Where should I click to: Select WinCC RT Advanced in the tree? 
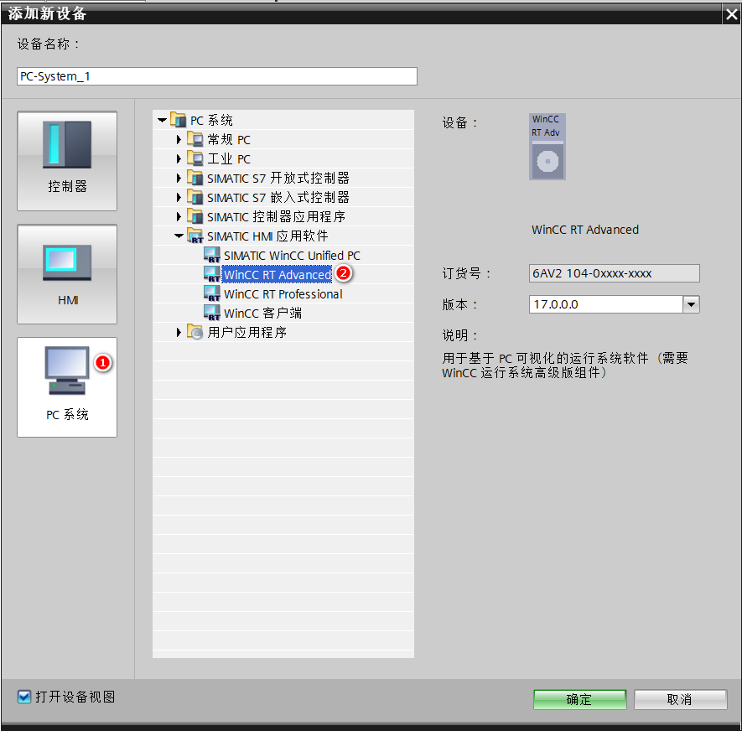click(277, 275)
